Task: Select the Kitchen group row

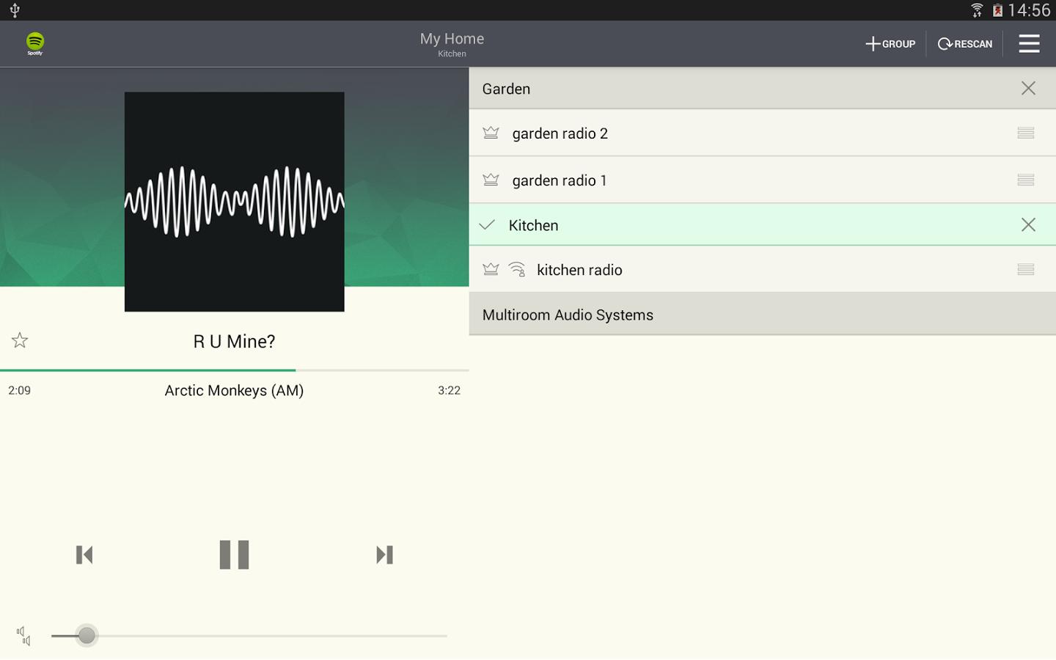Action: 762,224
